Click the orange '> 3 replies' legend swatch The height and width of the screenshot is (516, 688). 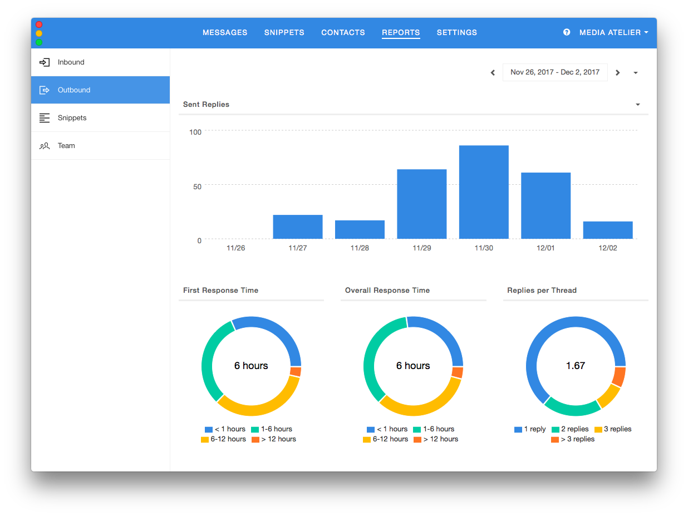(x=555, y=440)
